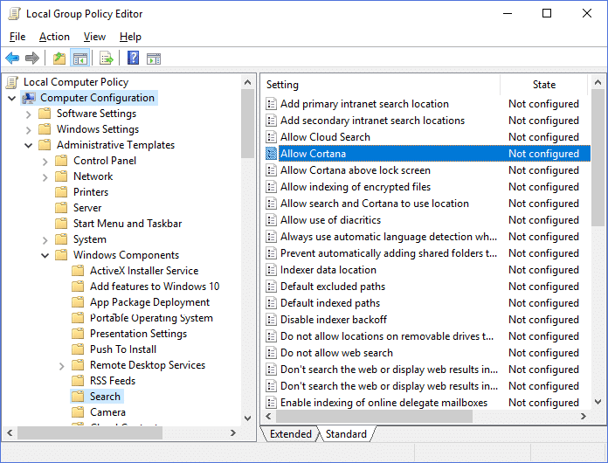Click the Search folder icon in tree
The height and width of the screenshot is (463, 608).
(79, 397)
